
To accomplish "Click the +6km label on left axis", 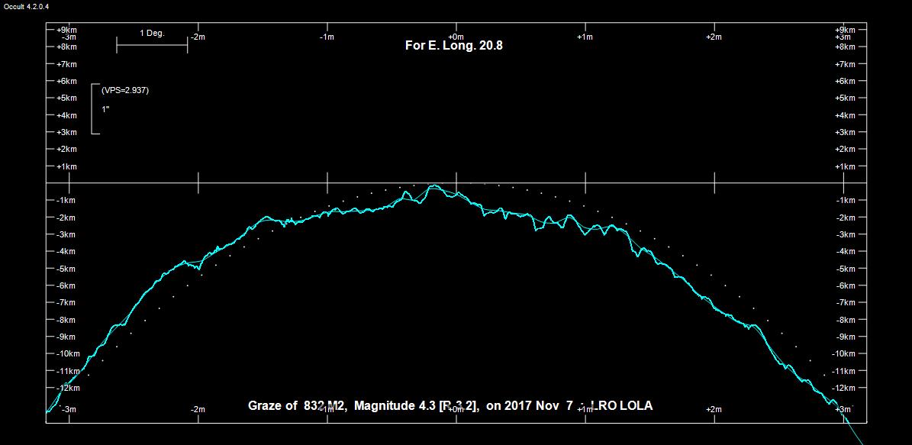I will pos(67,81).
